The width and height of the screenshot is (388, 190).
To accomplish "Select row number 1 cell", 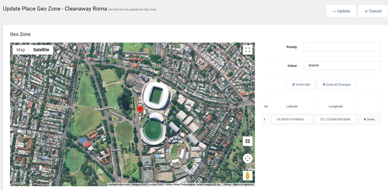I will coord(266,119).
